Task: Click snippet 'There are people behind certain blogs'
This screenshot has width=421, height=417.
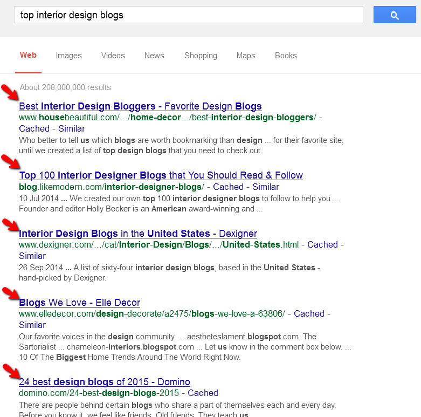Action: click(x=177, y=409)
